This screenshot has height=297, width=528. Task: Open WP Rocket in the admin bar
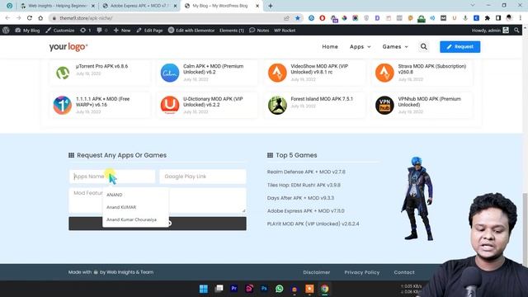pyautogui.click(x=285, y=31)
